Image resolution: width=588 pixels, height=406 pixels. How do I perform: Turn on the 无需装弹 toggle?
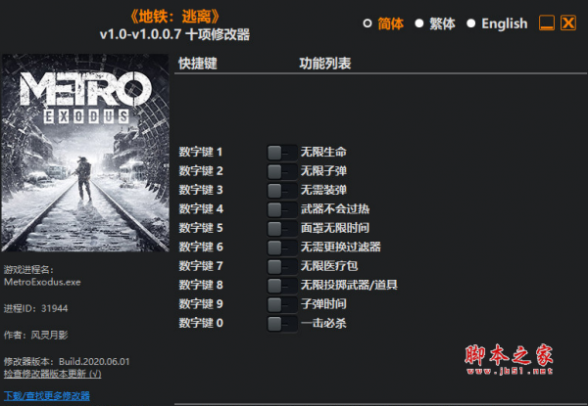(x=282, y=191)
